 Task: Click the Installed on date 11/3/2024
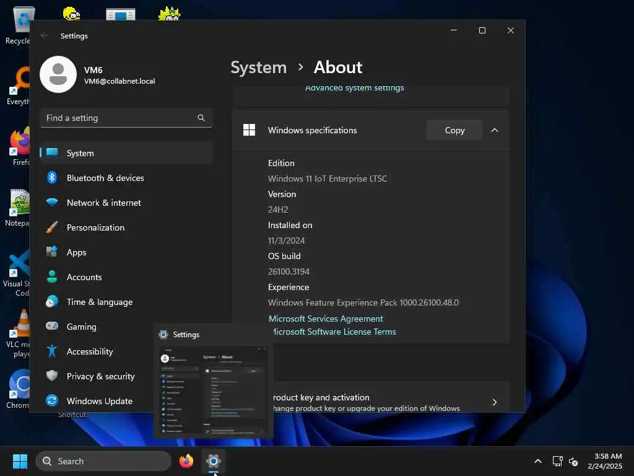pos(286,240)
